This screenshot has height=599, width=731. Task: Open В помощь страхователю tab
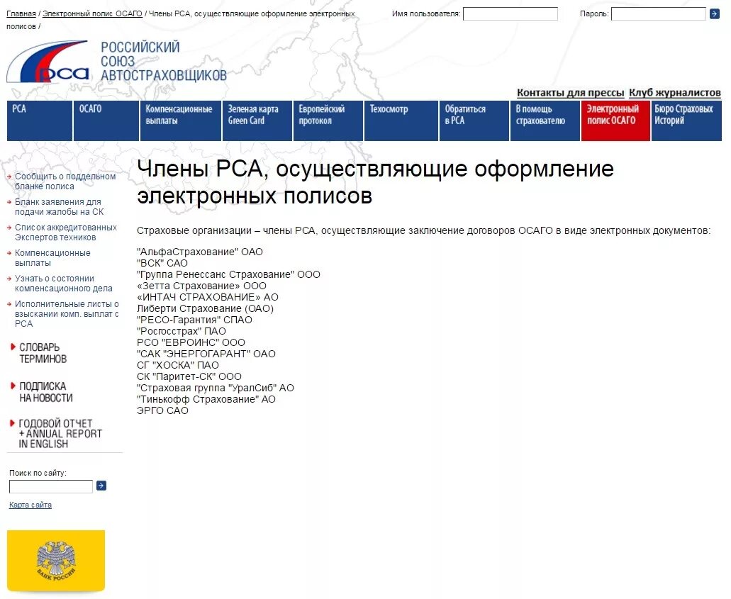point(545,121)
